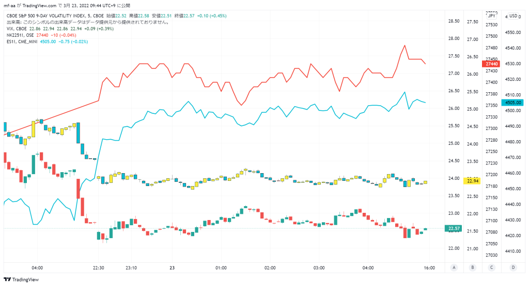529x286 pixels.
Task: Click the 23:10 time axis label
Action: [131, 268]
